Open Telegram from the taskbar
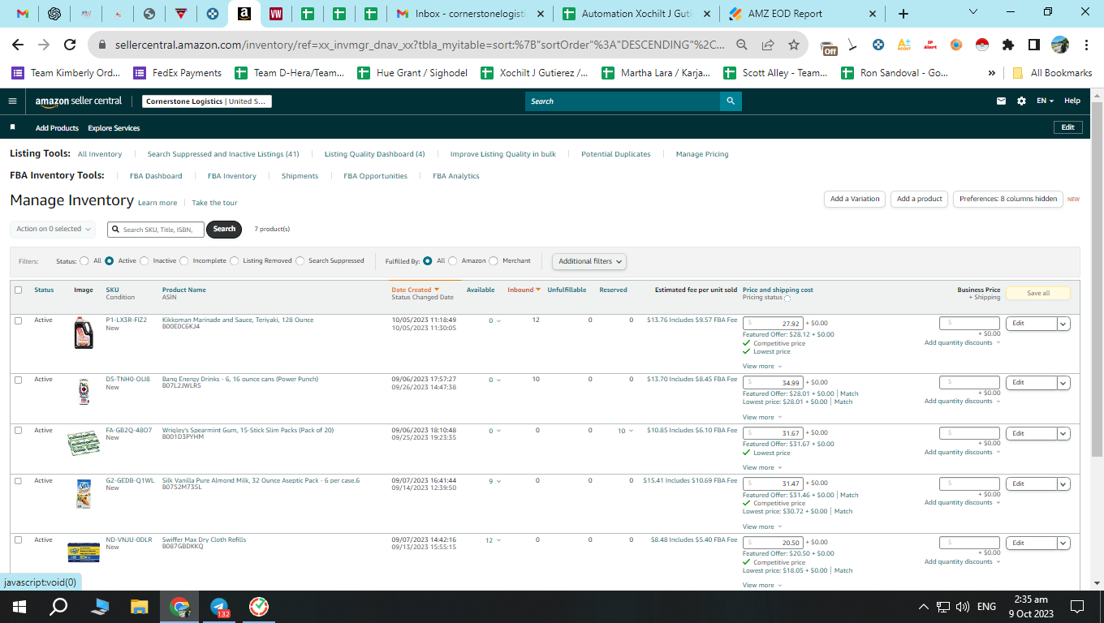The height and width of the screenshot is (623, 1104). coord(219,607)
